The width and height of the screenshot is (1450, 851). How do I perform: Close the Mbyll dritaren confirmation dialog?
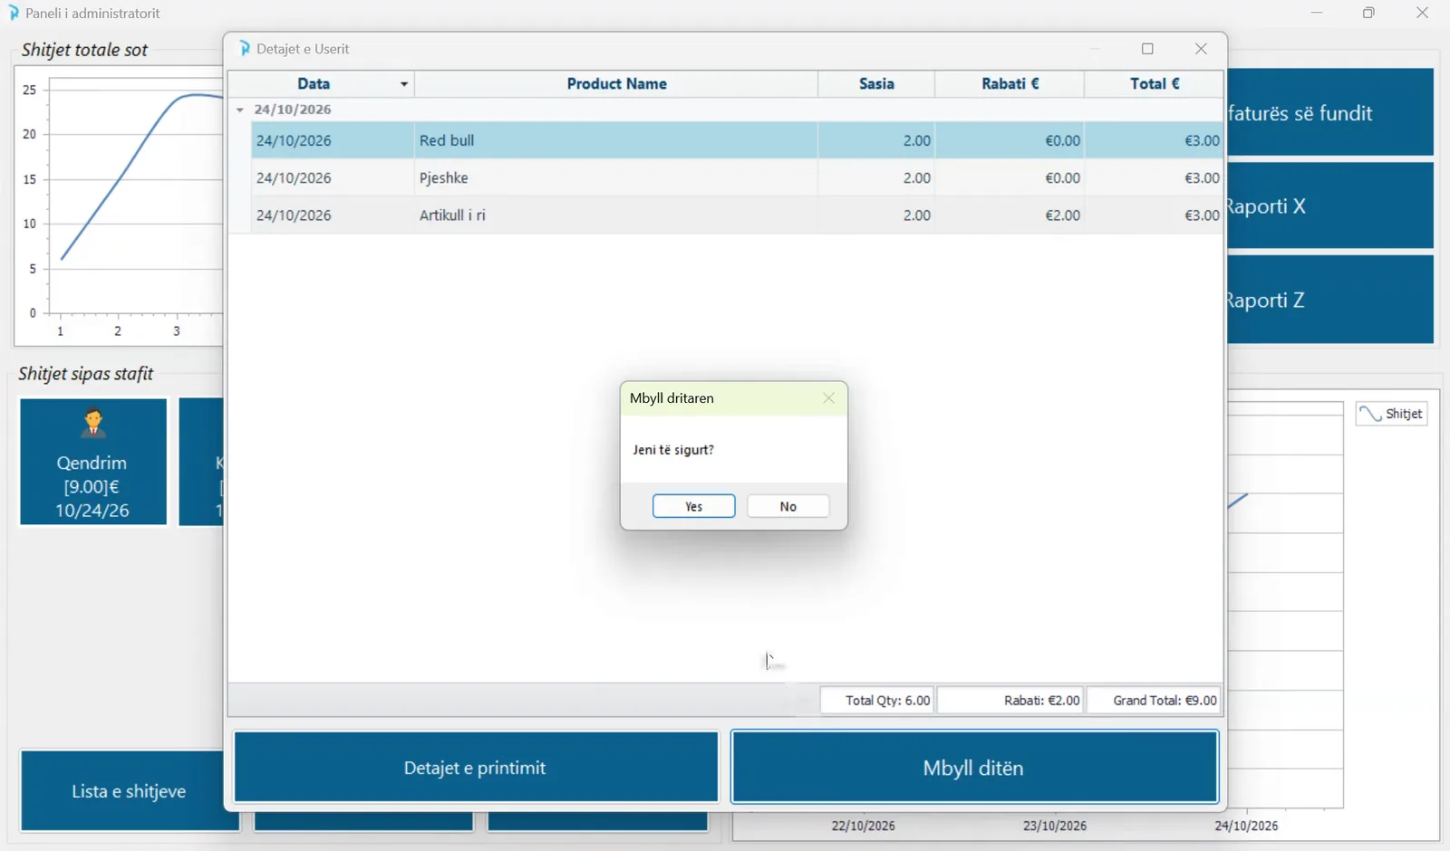[828, 398]
